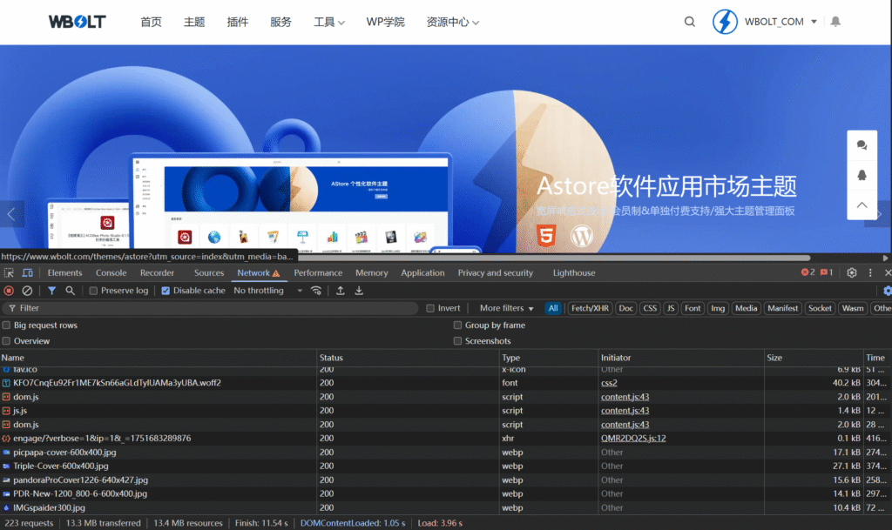Open QMR2DQ2S.js:12 initiator link

click(633, 438)
